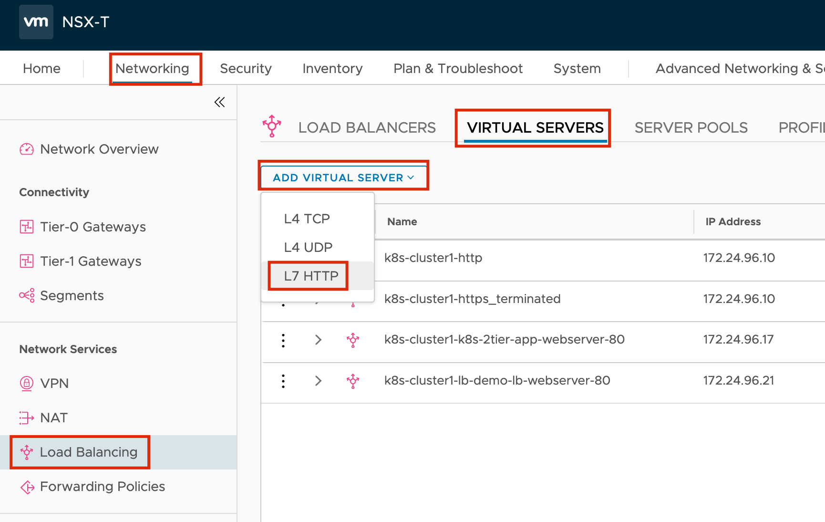The width and height of the screenshot is (825, 522).
Task: Go to Tier-1 Gateways
Action: (91, 261)
